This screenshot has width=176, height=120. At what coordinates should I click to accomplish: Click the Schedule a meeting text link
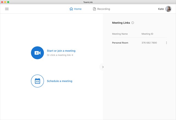click(x=60, y=81)
